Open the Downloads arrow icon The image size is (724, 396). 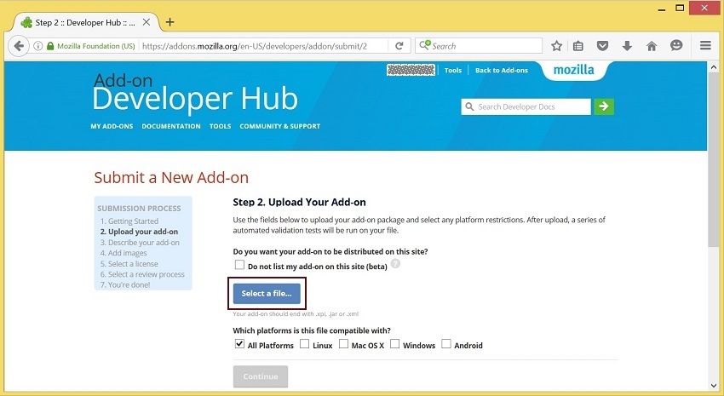627,46
